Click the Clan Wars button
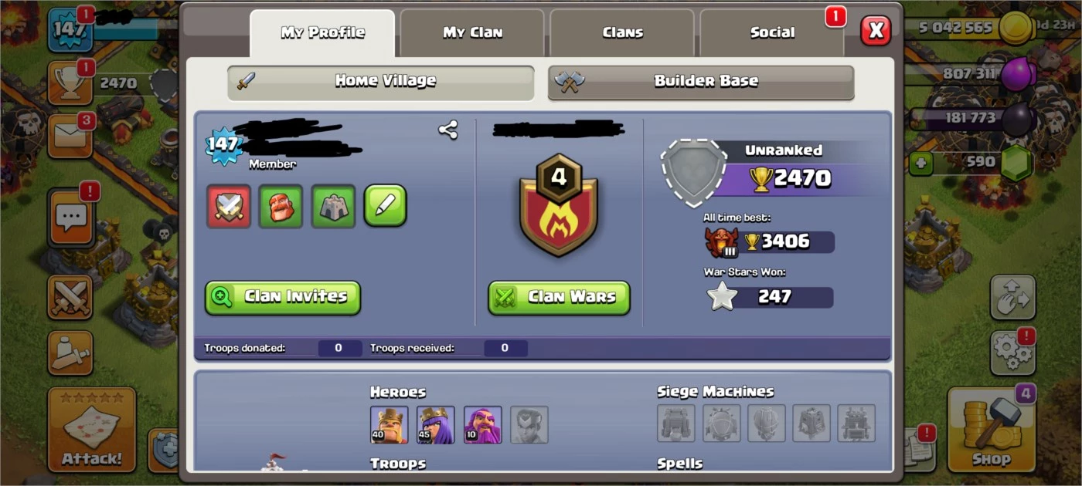The width and height of the screenshot is (1082, 486). coord(559,297)
